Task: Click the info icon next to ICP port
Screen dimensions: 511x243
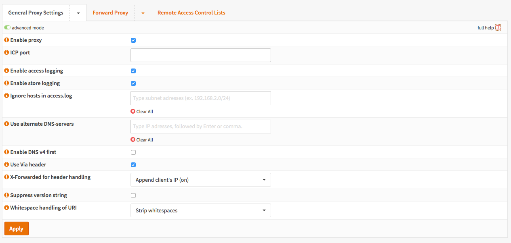Action: [x=6, y=53]
